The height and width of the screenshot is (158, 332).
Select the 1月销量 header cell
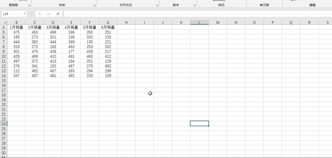click(17, 27)
